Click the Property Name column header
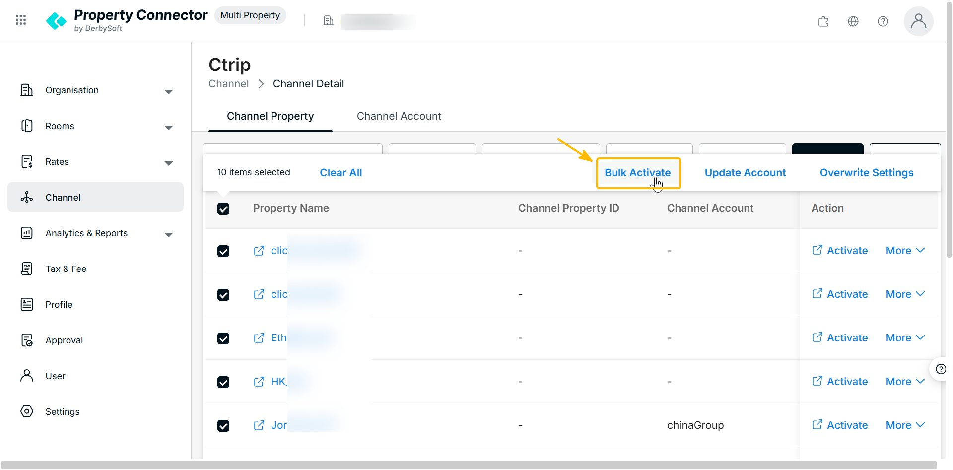The height and width of the screenshot is (470, 953). pyautogui.click(x=291, y=208)
